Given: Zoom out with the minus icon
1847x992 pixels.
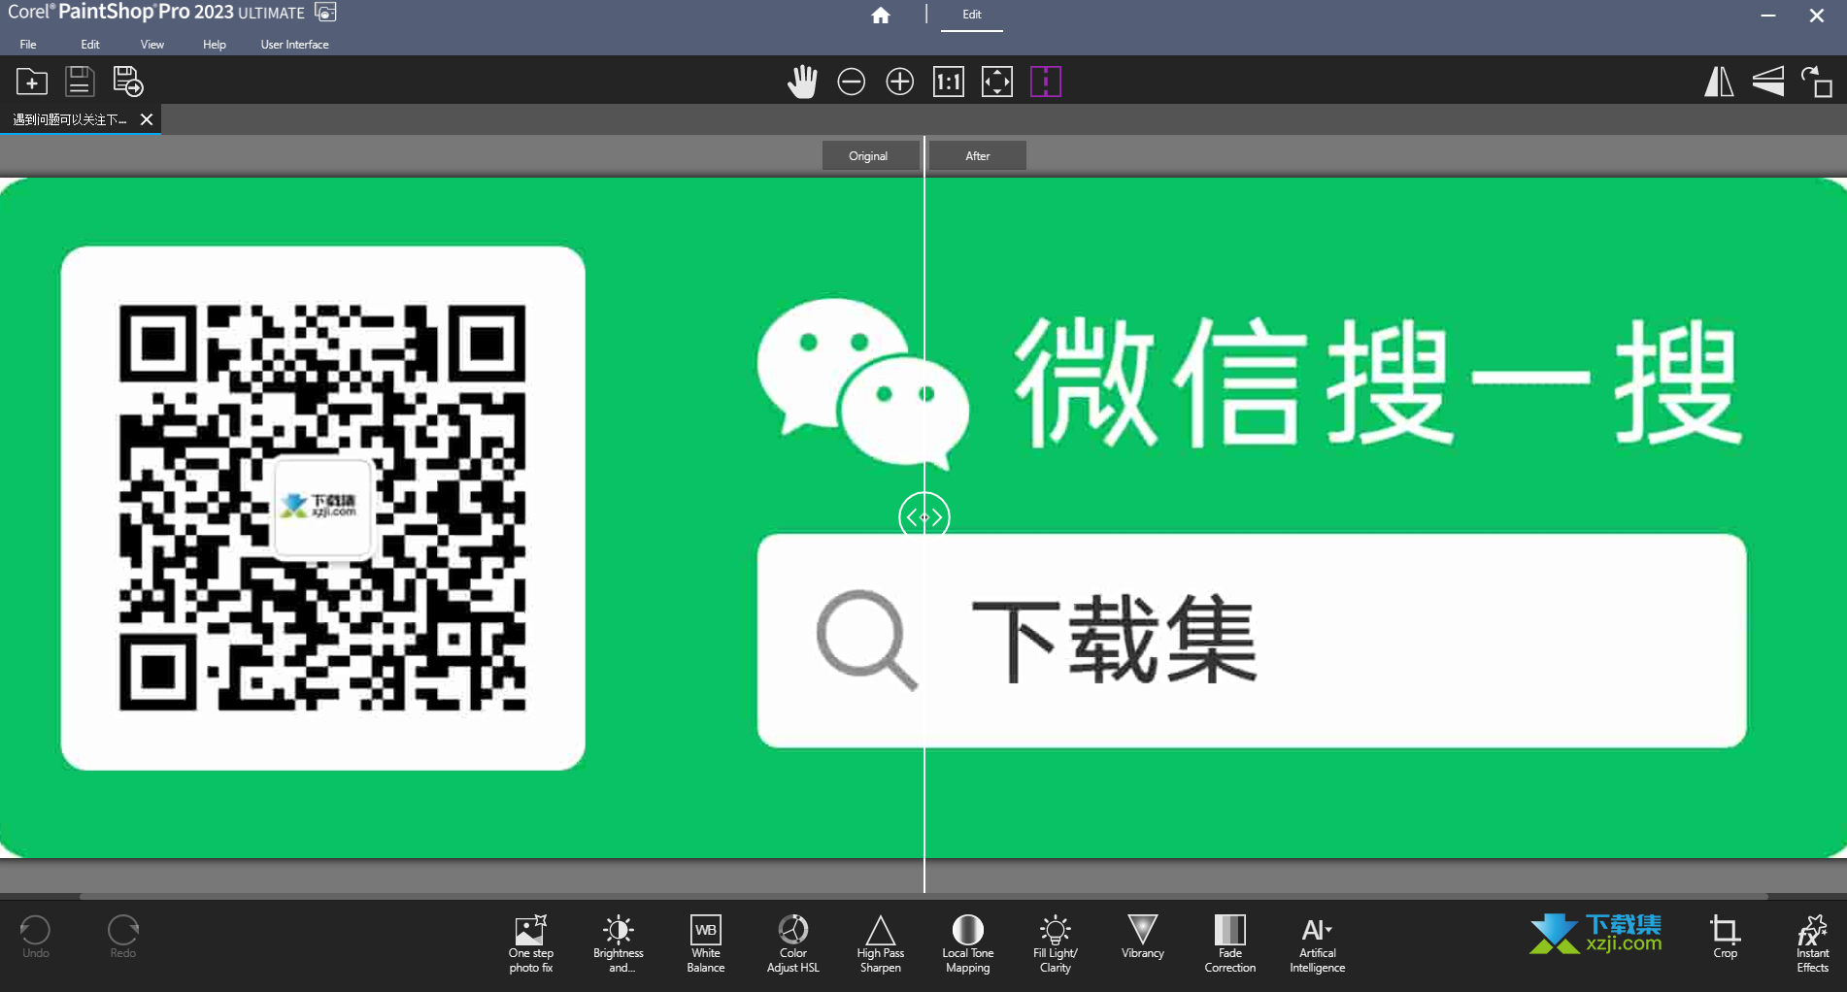Looking at the screenshot, I should pyautogui.click(x=852, y=82).
